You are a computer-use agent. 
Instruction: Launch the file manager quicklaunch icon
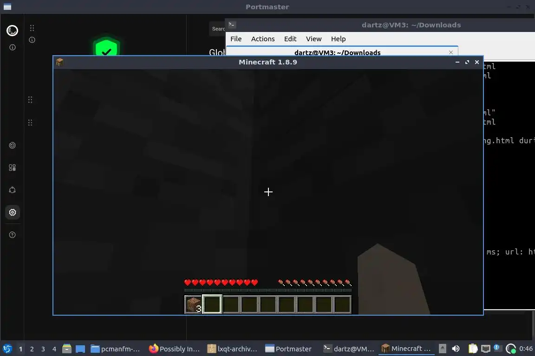click(67, 349)
